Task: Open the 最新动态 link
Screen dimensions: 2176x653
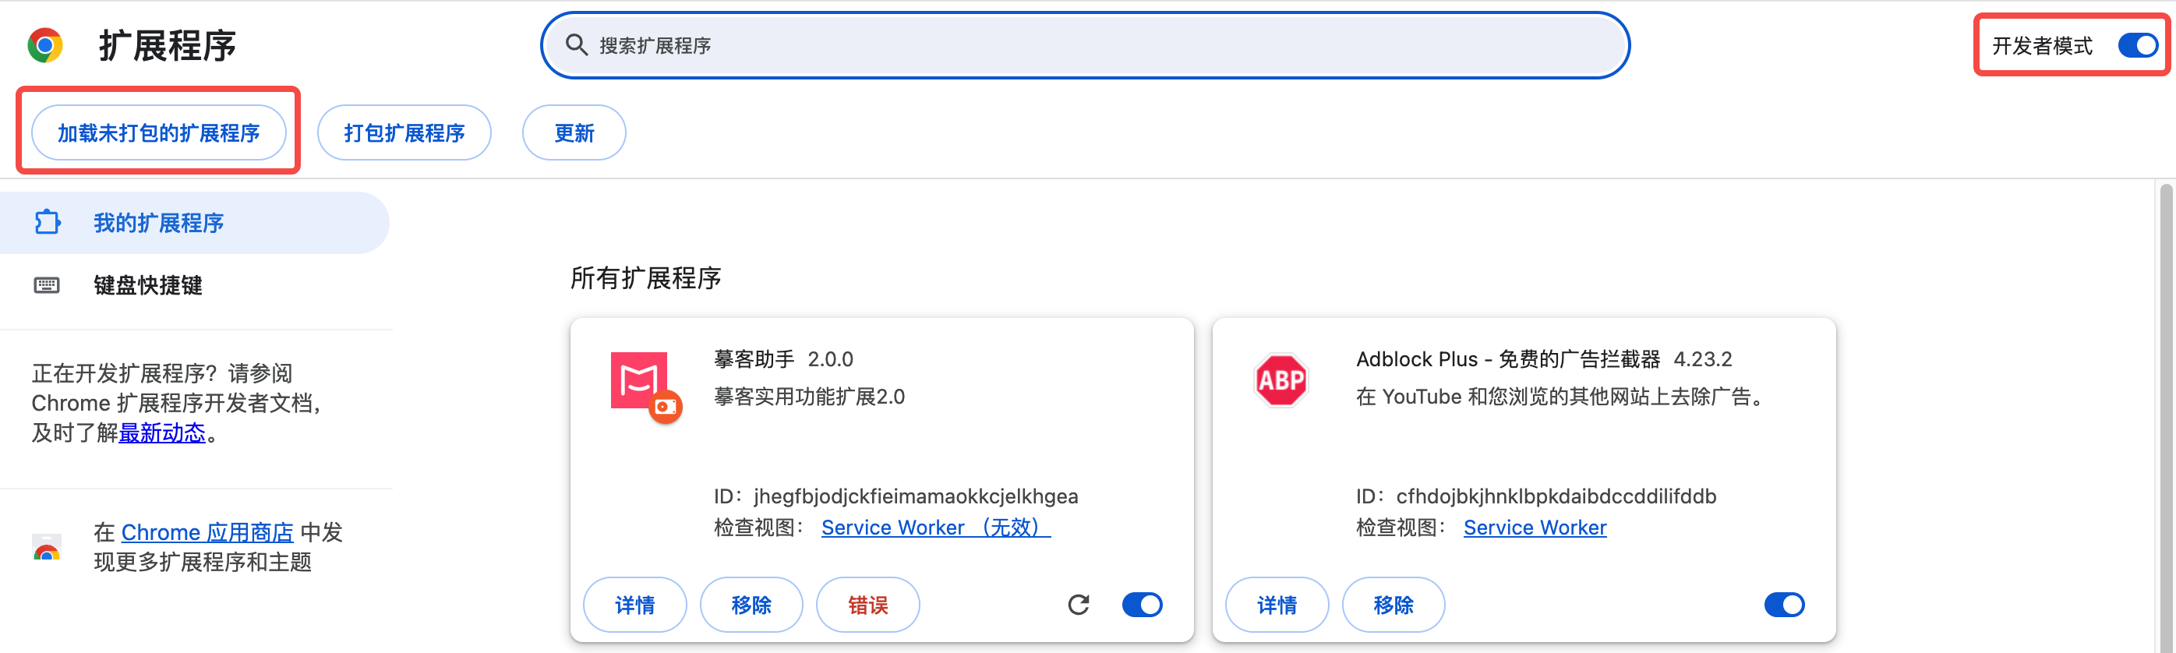Action: click(162, 433)
